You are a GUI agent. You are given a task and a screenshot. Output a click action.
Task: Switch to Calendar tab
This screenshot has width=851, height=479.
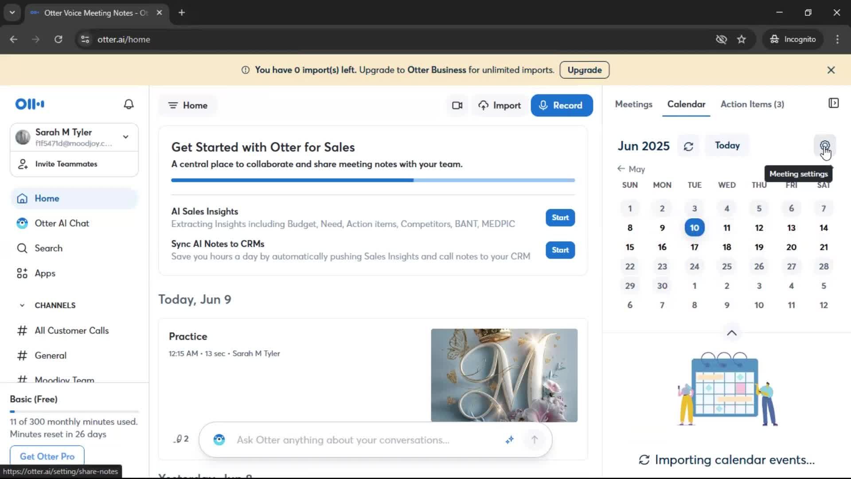686,105
